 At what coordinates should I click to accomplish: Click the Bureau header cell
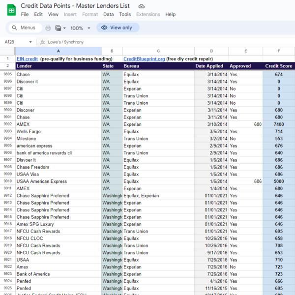tap(158, 66)
